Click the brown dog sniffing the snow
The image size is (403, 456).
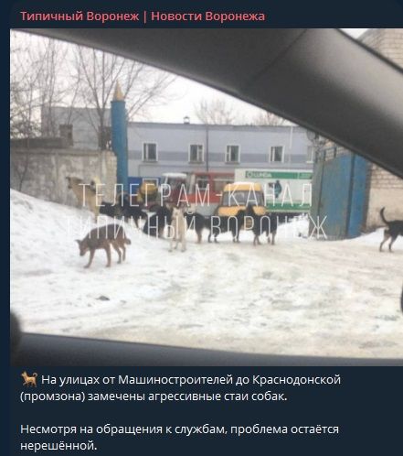point(102,244)
